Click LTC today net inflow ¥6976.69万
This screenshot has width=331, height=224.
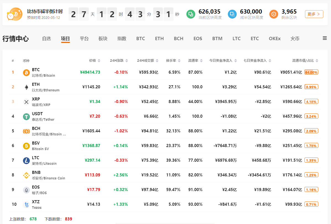pyautogui.click(x=226, y=160)
